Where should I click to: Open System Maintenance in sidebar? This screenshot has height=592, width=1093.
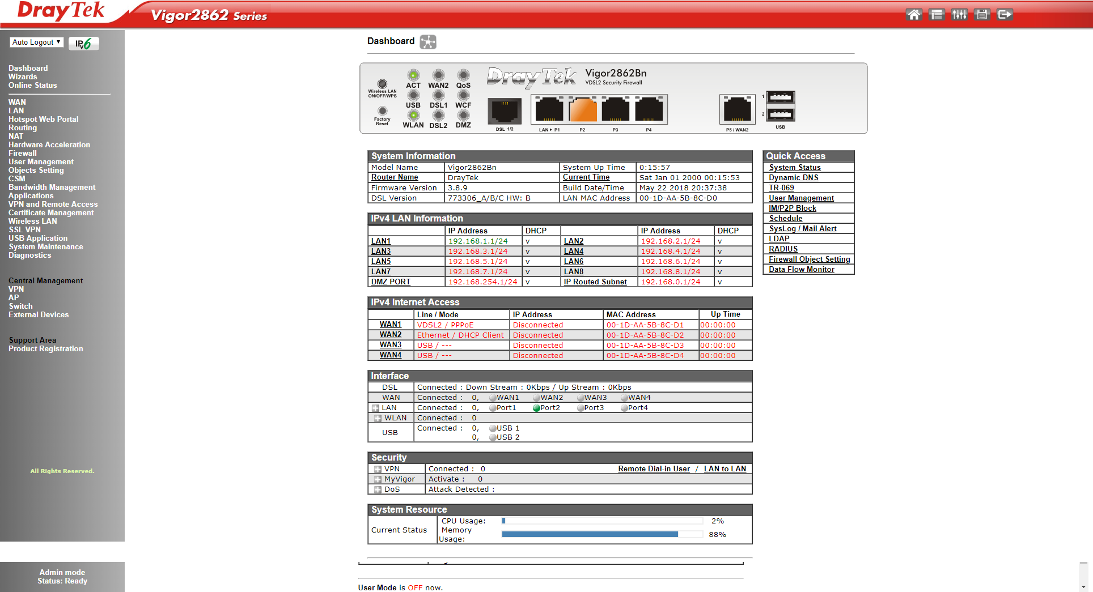coord(46,247)
